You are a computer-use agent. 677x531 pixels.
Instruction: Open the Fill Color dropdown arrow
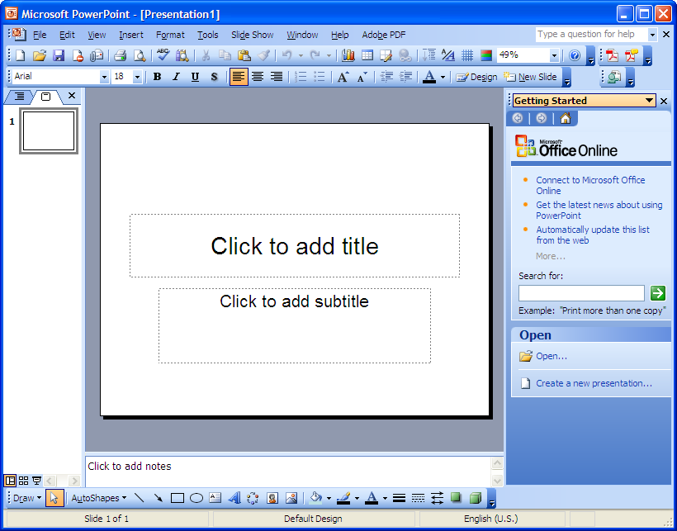329,498
